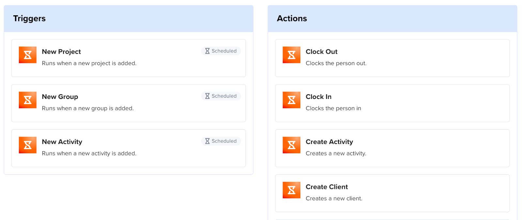Select the Clock In action title

(318, 97)
